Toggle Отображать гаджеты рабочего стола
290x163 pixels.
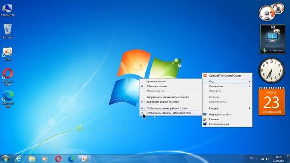click(x=171, y=113)
